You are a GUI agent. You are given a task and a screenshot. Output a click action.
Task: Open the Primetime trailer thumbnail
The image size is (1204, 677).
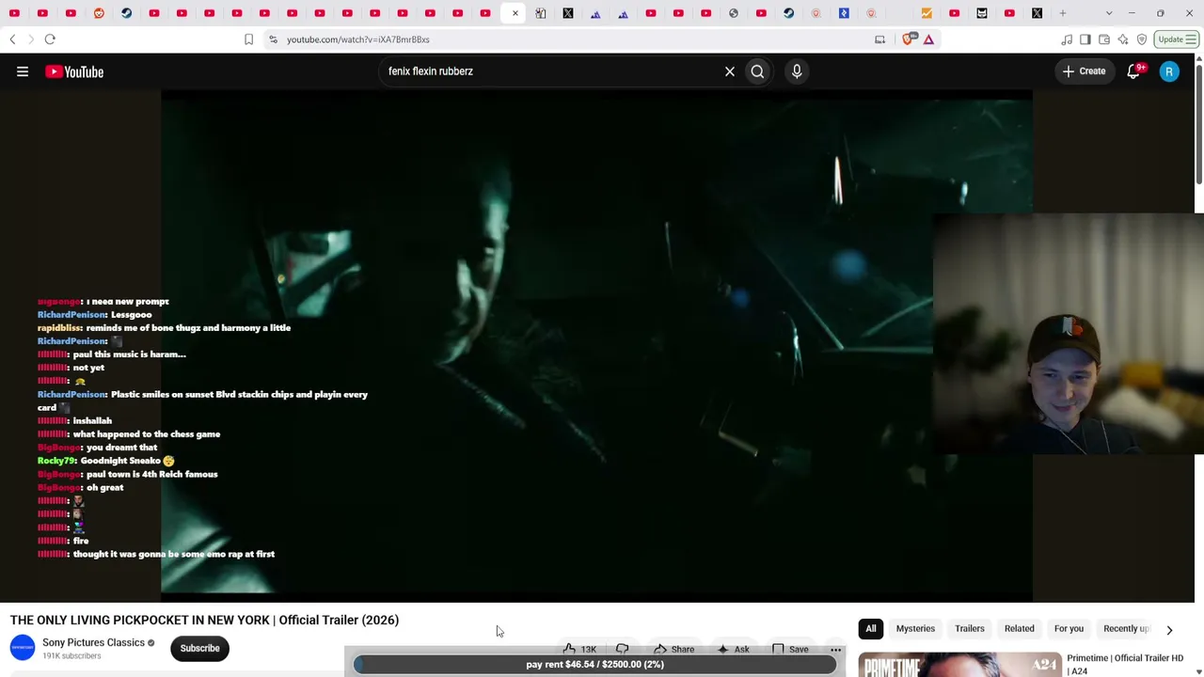[959, 665]
